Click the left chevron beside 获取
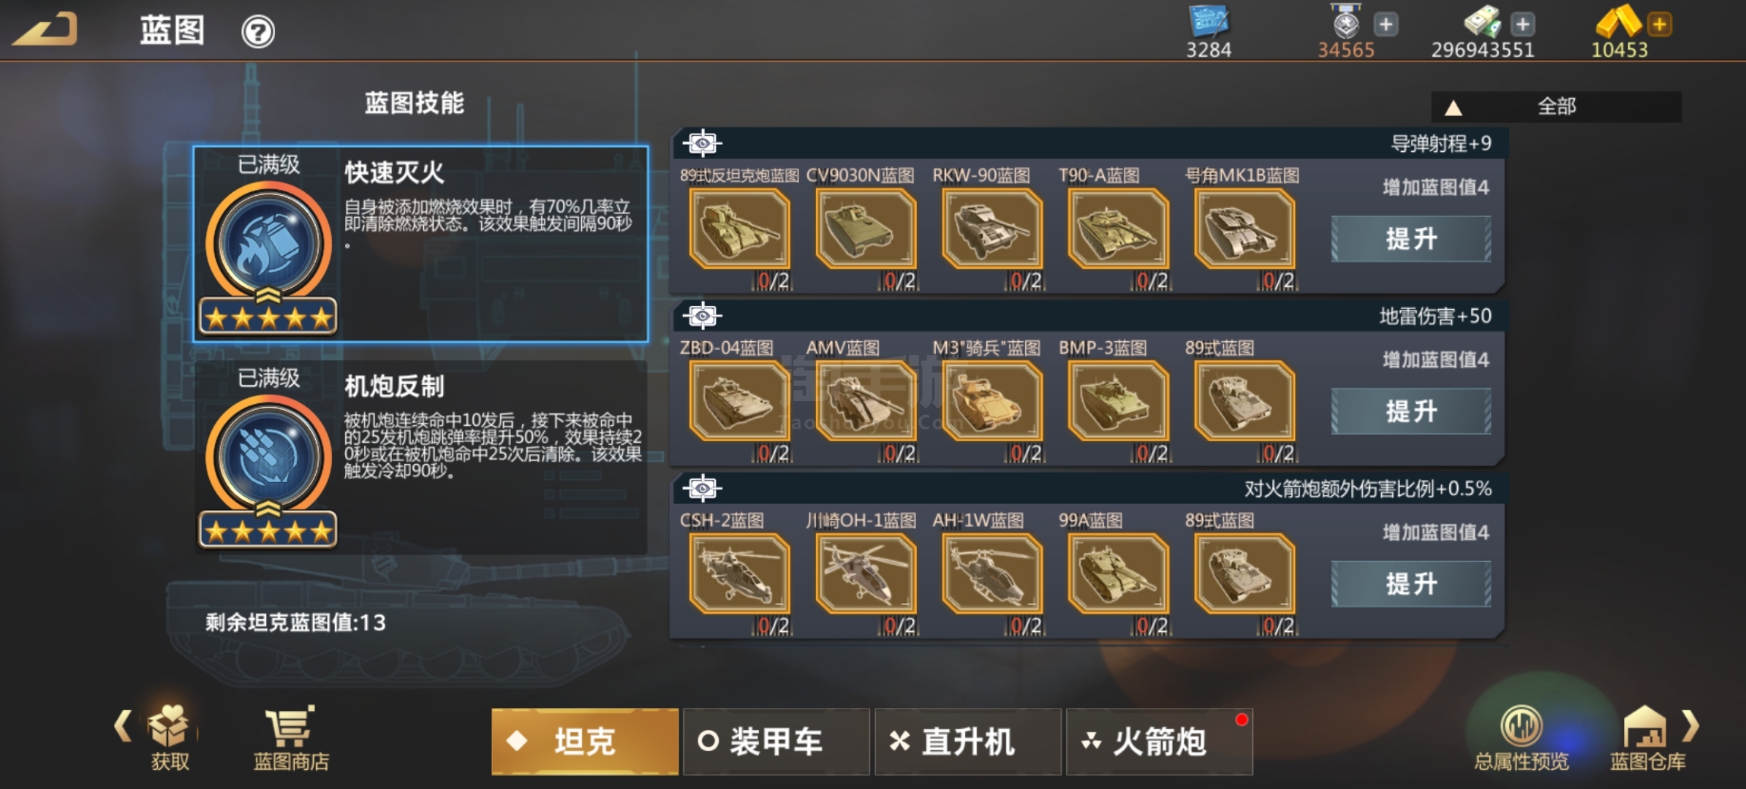 click(x=123, y=725)
